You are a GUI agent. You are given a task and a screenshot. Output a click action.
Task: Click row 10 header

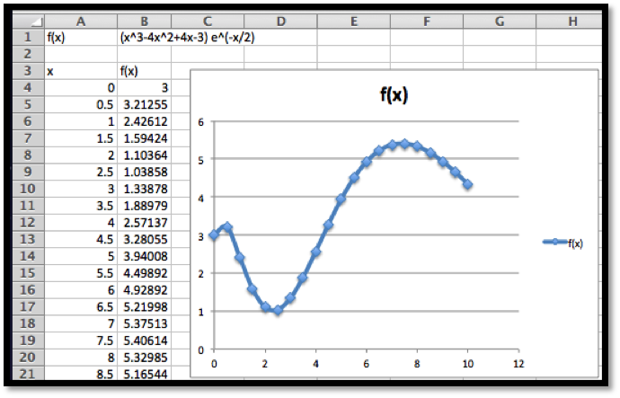pyautogui.click(x=27, y=189)
